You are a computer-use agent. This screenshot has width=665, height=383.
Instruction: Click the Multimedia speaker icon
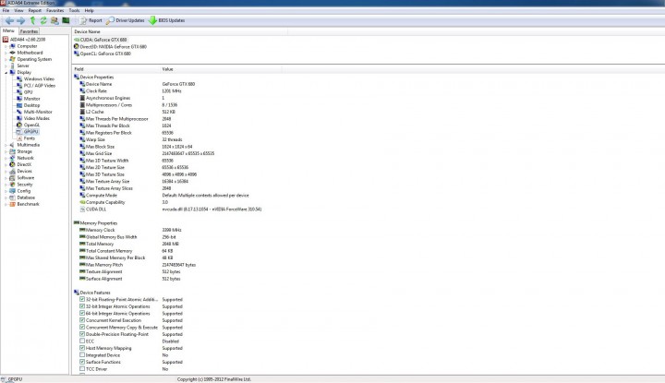point(12,145)
